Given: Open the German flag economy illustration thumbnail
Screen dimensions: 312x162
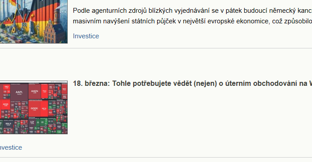Looking at the screenshot, I should (x=34, y=22).
